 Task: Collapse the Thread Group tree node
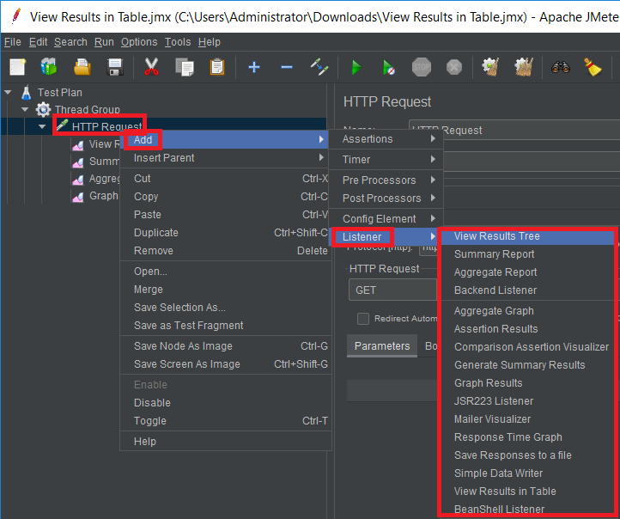coord(25,109)
